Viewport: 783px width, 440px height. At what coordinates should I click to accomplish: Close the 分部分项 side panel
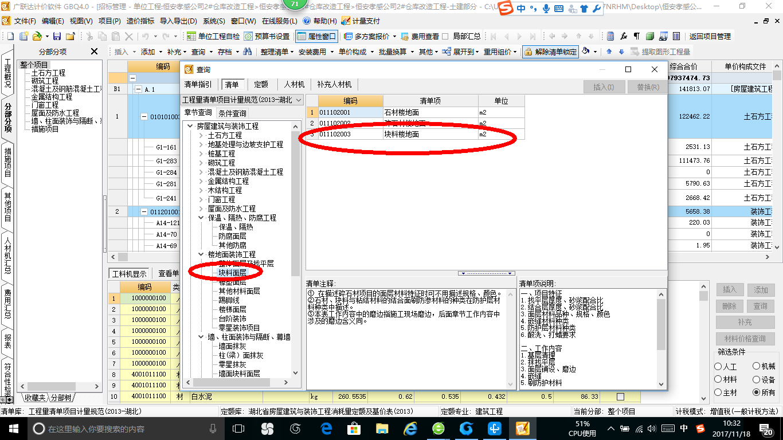tap(95, 52)
